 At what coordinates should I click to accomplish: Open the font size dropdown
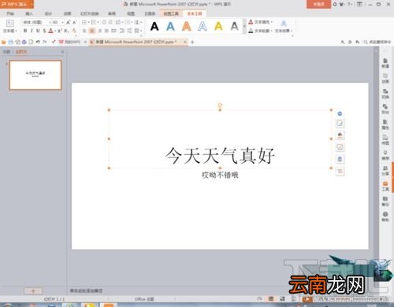point(62,23)
